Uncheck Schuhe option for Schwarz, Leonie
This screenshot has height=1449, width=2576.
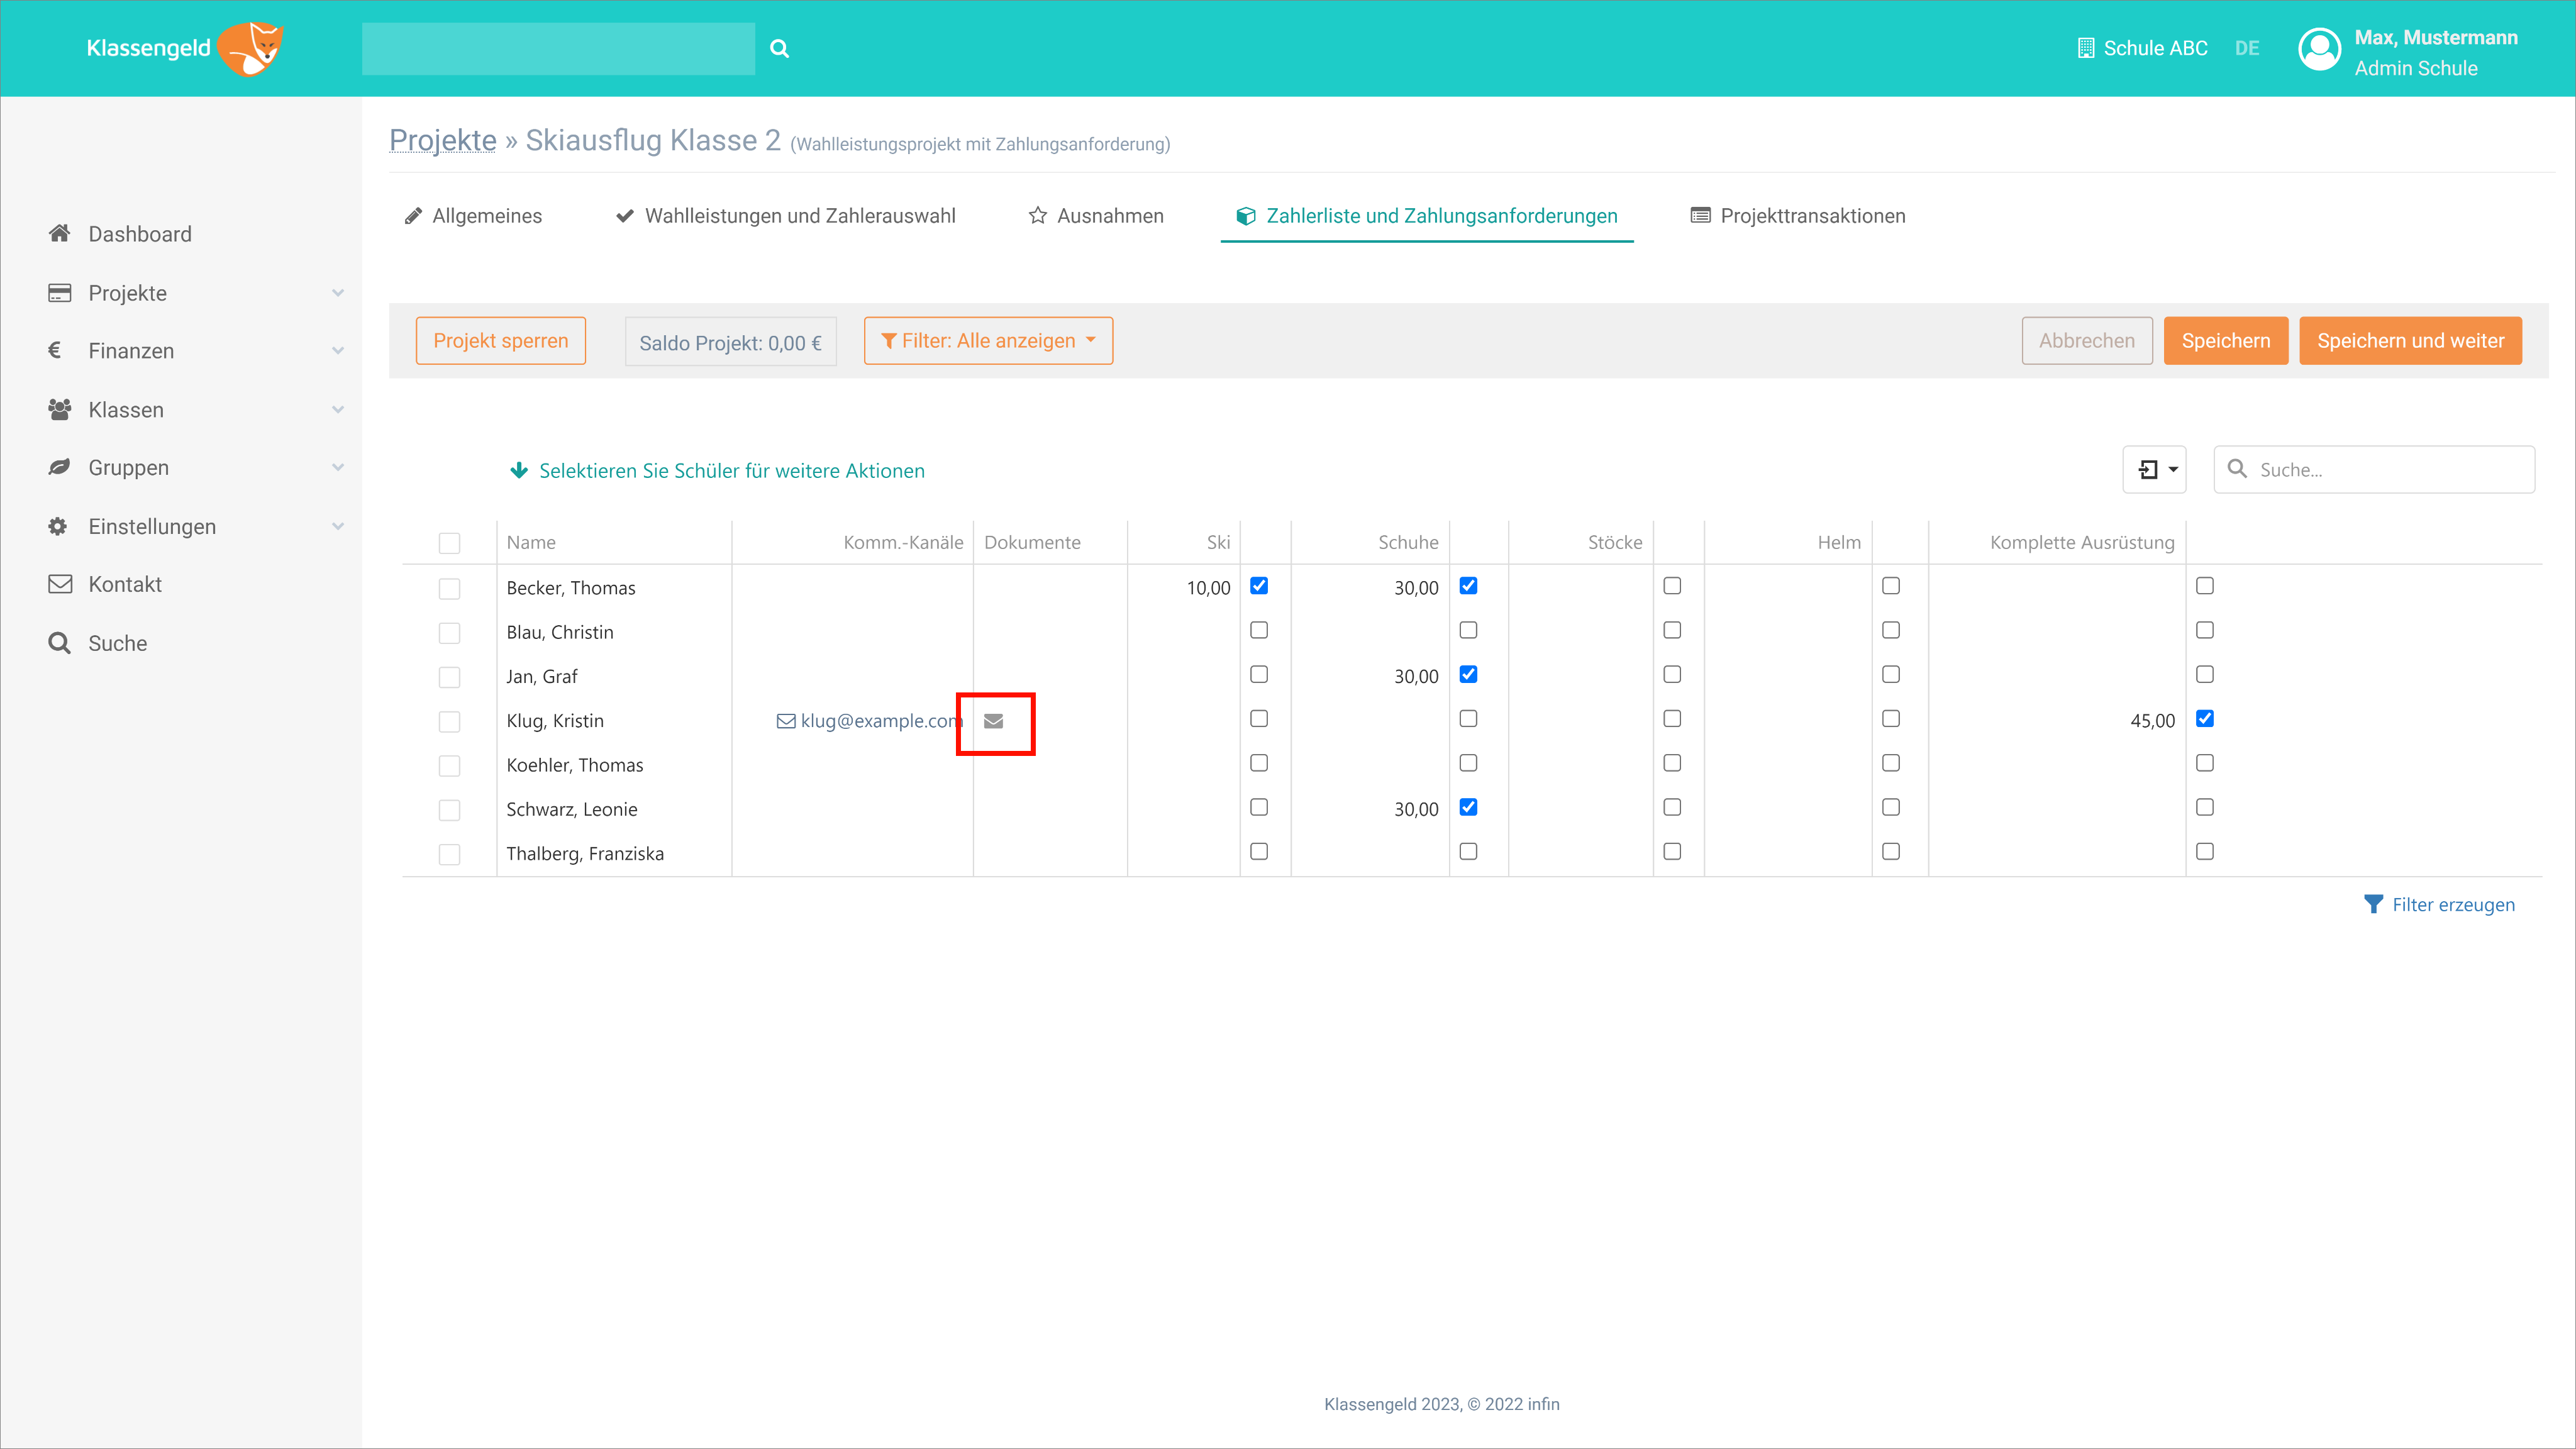(x=1468, y=807)
